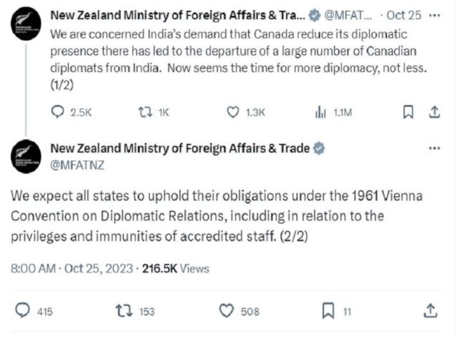The width and height of the screenshot is (458, 343).
Task: Open the author name on the second tweet
Action: coord(180,148)
